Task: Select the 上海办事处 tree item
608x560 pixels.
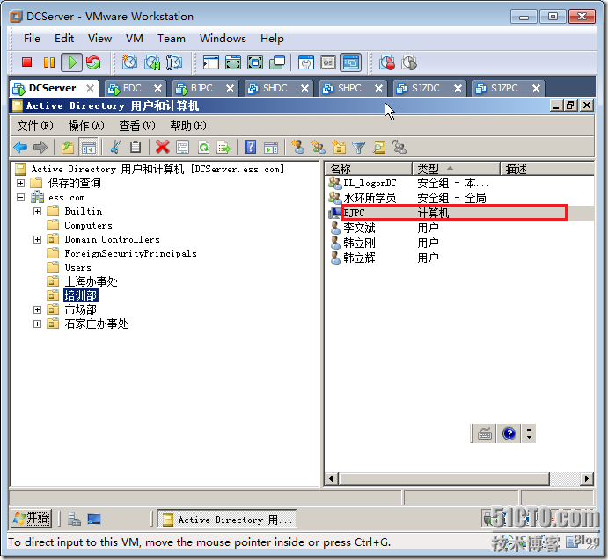Action: click(x=91, y=281)
